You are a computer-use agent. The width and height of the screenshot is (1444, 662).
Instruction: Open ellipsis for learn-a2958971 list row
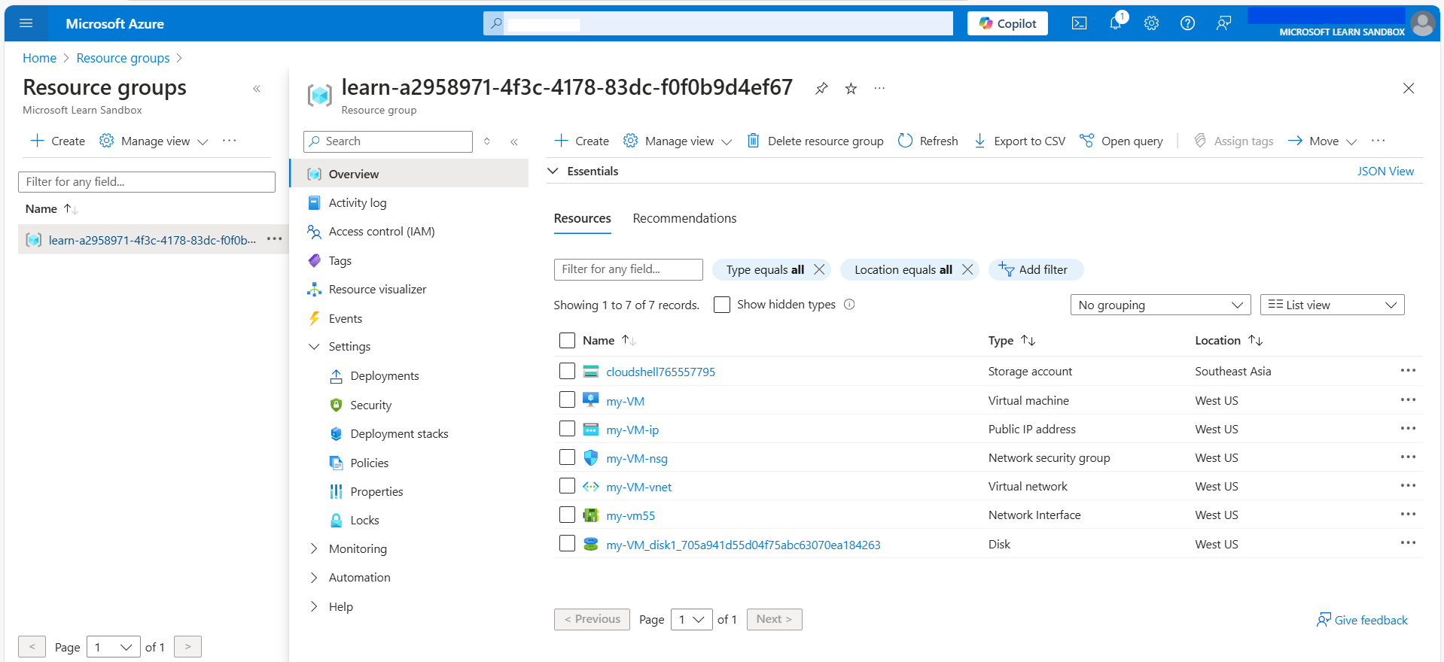pyautogui.click(x=275, y=239)
